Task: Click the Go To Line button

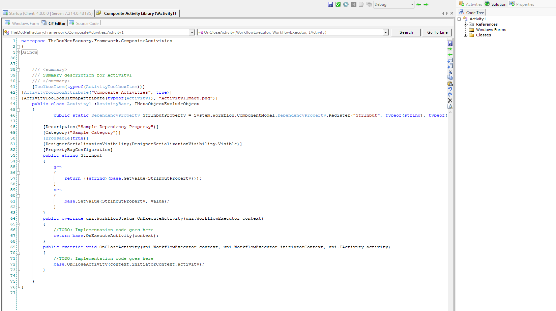Action: point(437,32)
